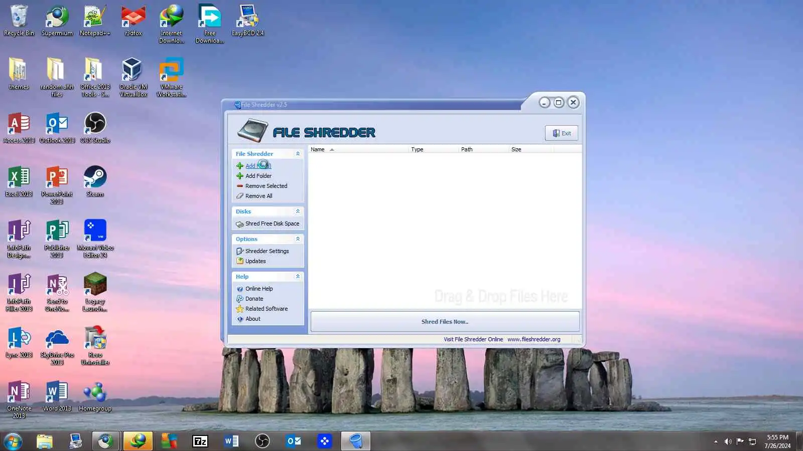Select the VMware Workstation desktop icon
This screenshot has height=451, width=803.
(171, 77)
